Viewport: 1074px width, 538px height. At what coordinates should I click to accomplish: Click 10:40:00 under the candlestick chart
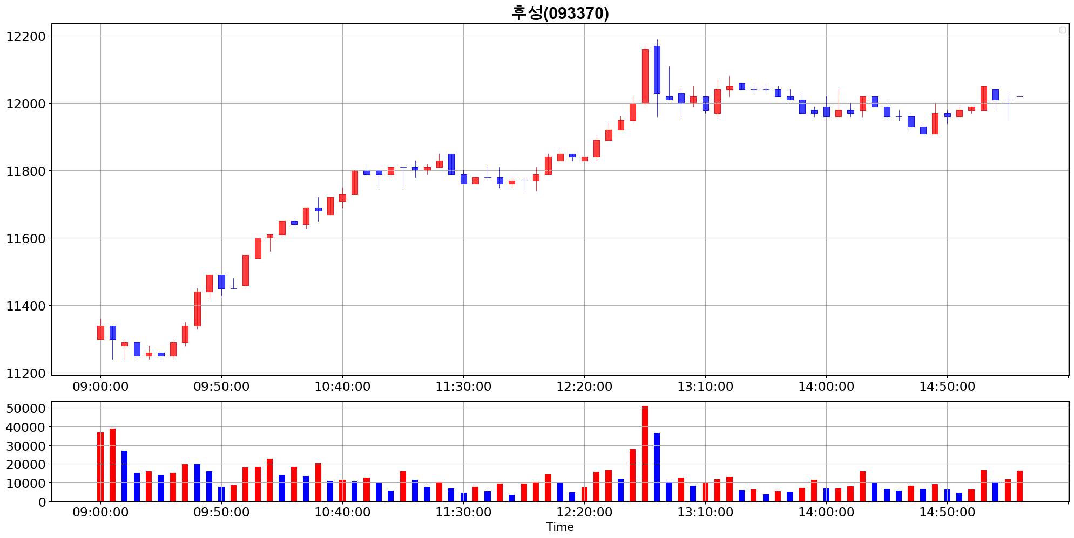click(x=342, y=387)
